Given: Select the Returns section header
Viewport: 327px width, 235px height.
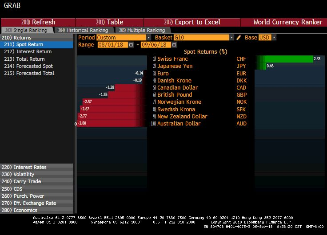Looking at the screenshot, I should point(36,38).
